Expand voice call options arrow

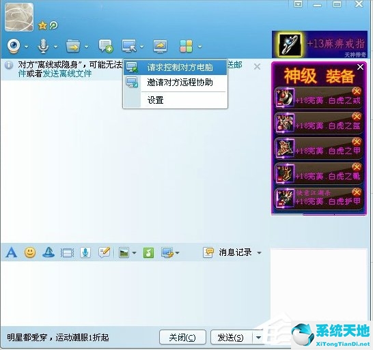pos(55,47)
